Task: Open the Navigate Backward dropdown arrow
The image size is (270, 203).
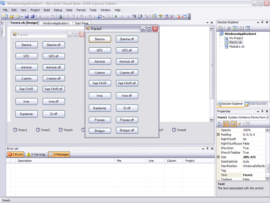Action: point(104,17)
